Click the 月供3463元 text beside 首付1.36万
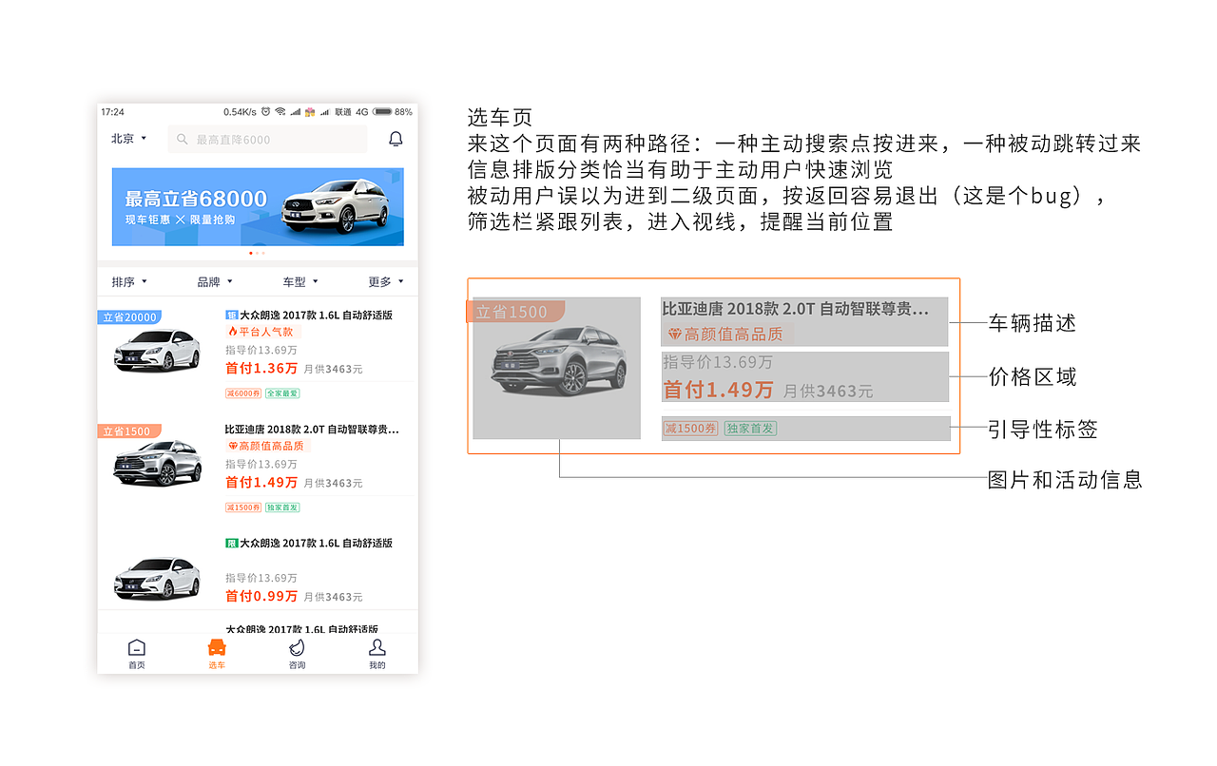1217x766 pixels. (x=333, y=370)
